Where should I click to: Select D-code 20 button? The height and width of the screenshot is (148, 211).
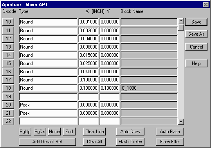tap(8, 105)
